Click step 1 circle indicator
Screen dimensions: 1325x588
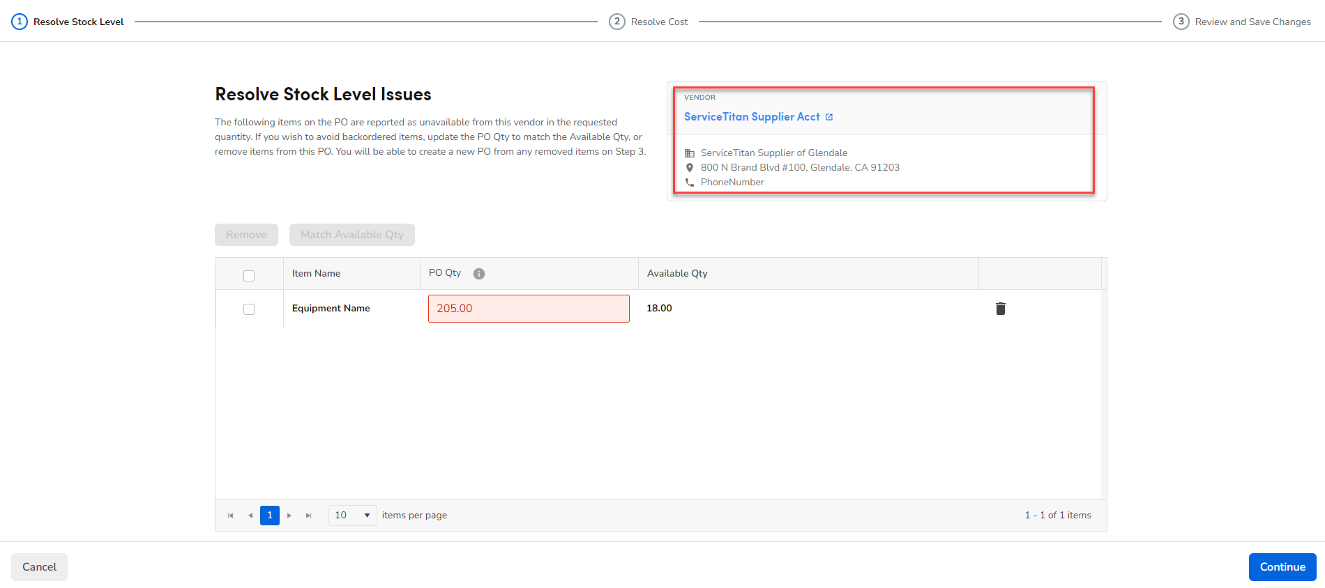(x=20, y=22)
